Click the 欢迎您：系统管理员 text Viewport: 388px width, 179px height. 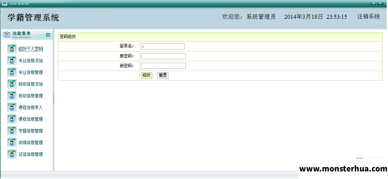[x=249, y=17]
